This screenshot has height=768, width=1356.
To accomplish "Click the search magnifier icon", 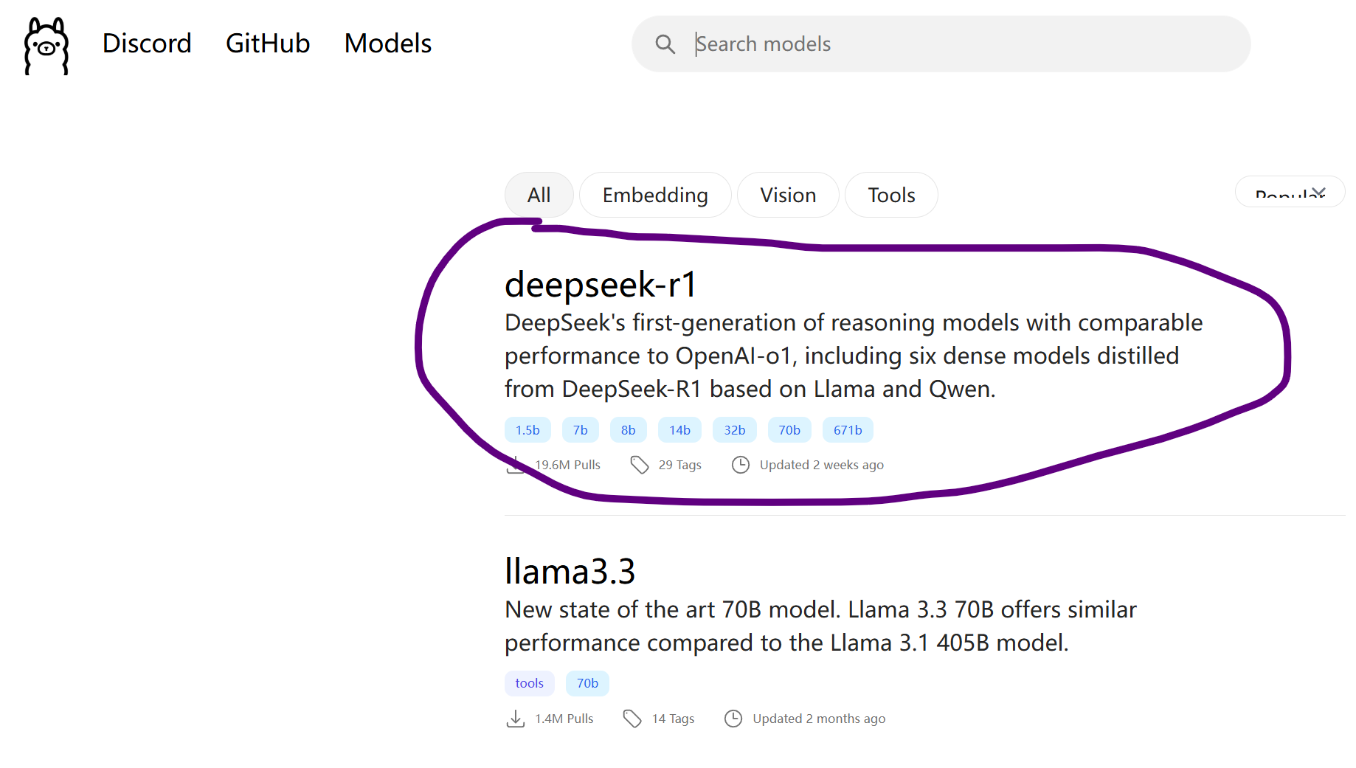I will [665, 44].
